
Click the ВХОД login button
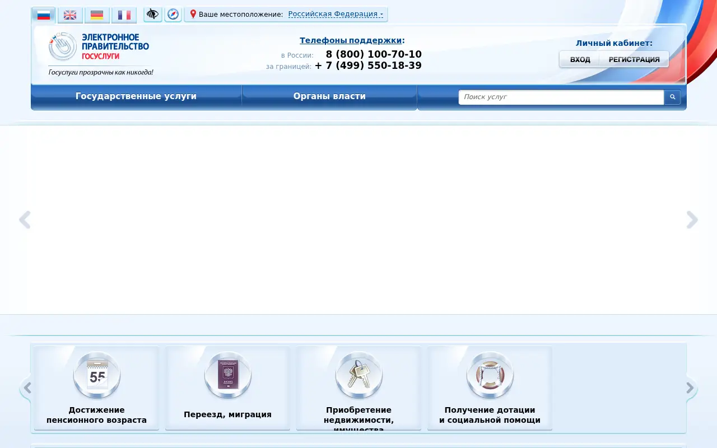point(580,59)
